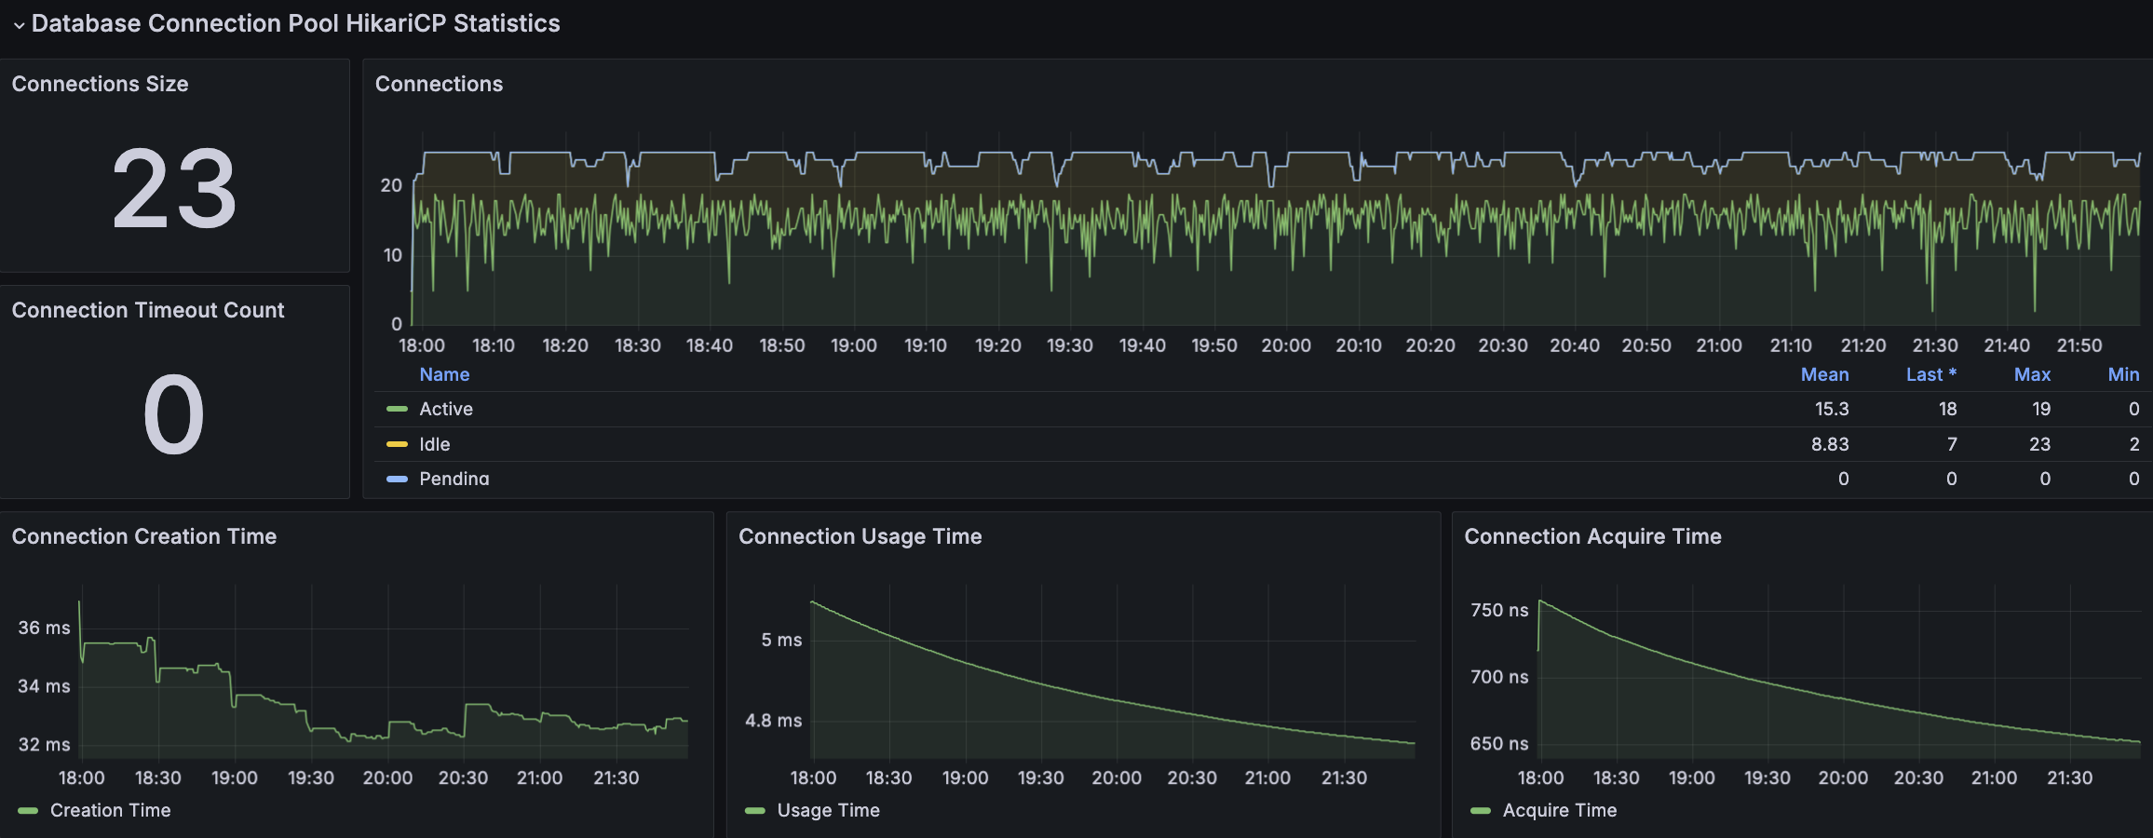Click the Connections Size value 23
Screen dimensions: 2153x838
click(174, 189)
